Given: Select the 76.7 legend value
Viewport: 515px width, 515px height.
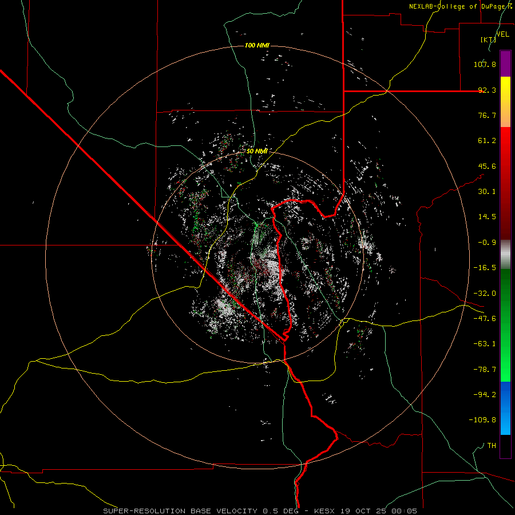Looking at the screenshot, I should tap(487, 115).
